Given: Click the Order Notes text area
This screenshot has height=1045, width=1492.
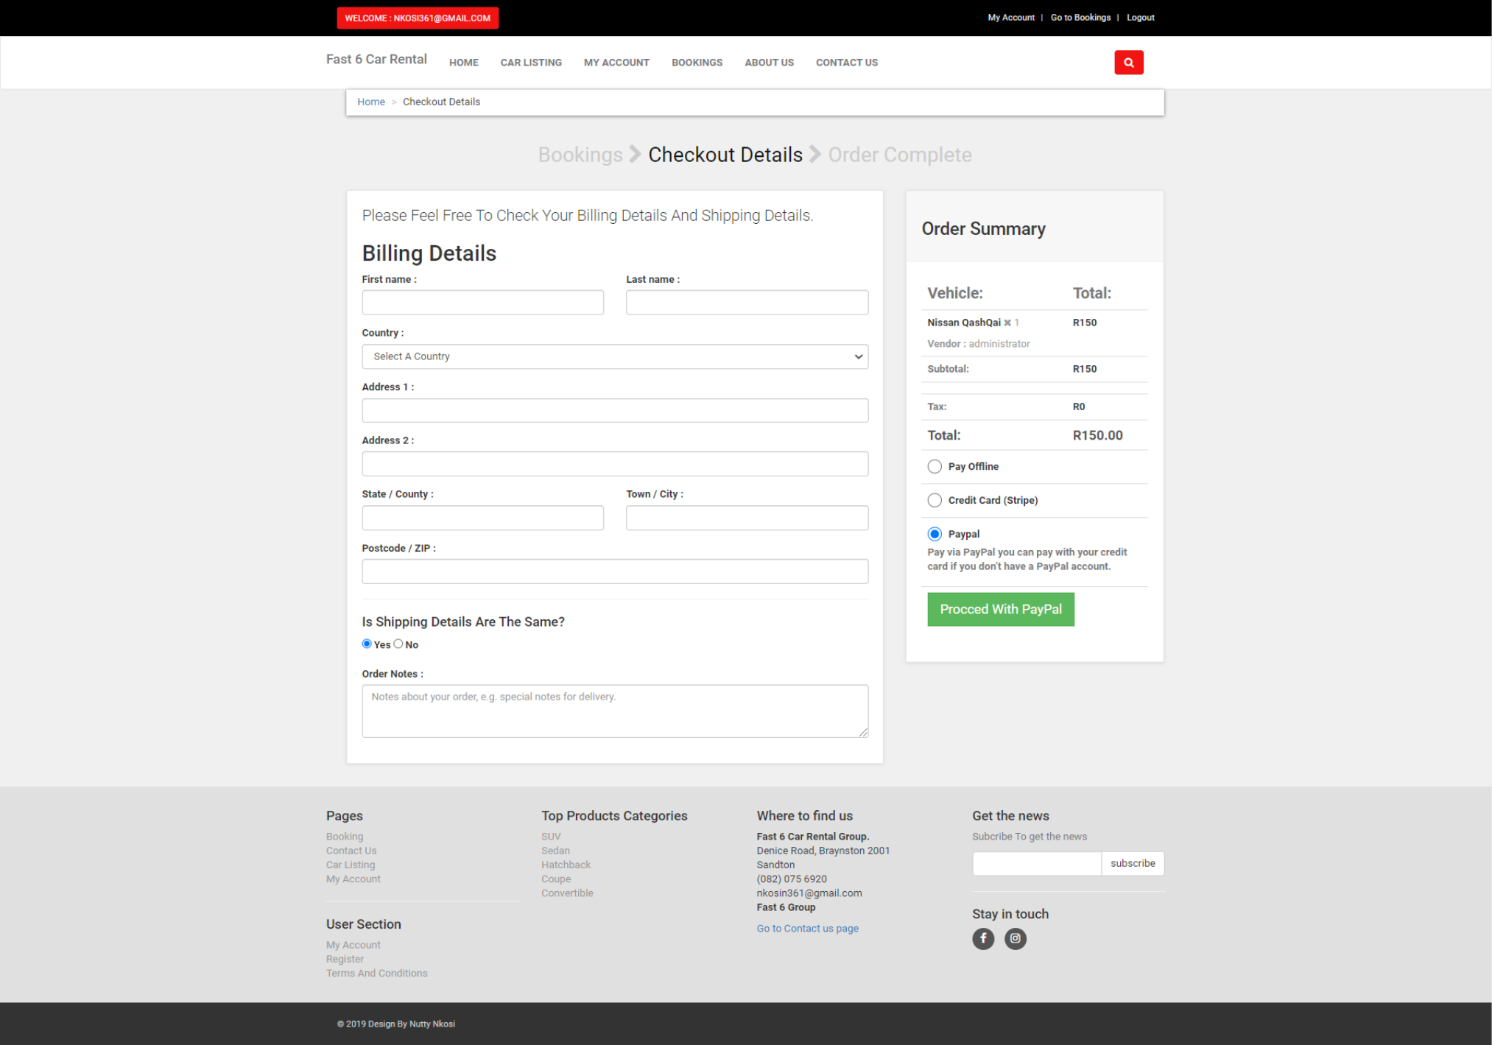Looking at the screenshot, I should (615, 710).
